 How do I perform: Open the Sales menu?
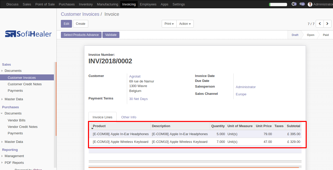click(x=27, y=4)
